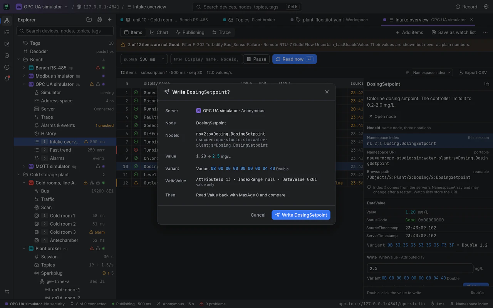The width and height of the screenshot is (493, 308).
Task: Click the radar scan icon in Explorer header
Action: [x=99, y=20]
